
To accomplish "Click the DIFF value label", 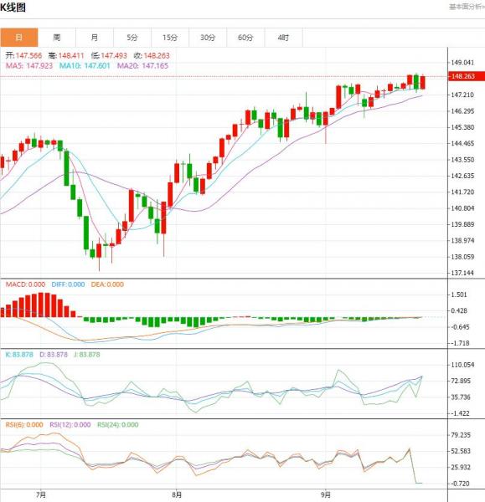I will (68, 284).
